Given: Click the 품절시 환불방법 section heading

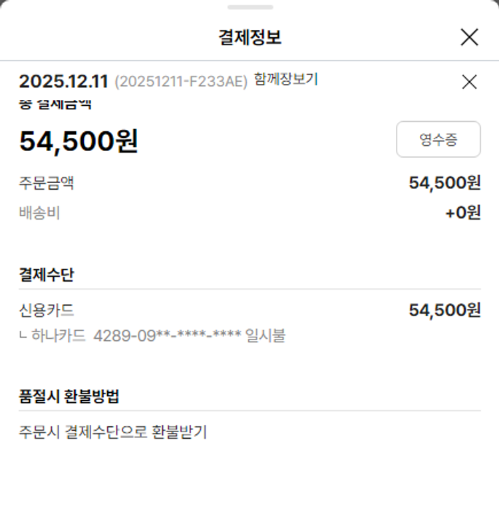Looking at the screenshot, I should (69, 396).
